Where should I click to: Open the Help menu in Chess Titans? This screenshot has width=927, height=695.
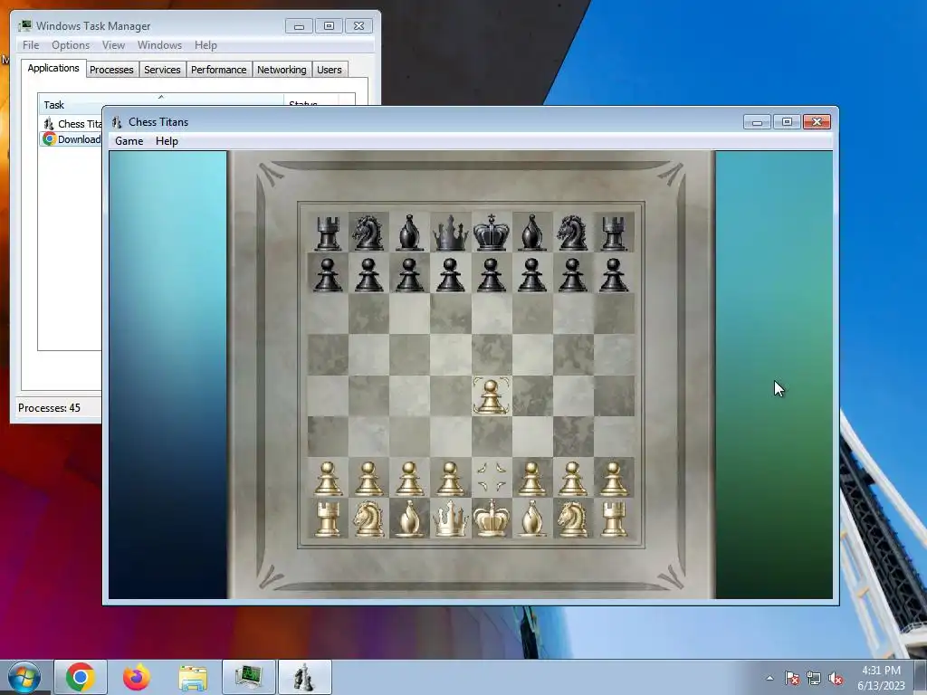pos(167,140)
